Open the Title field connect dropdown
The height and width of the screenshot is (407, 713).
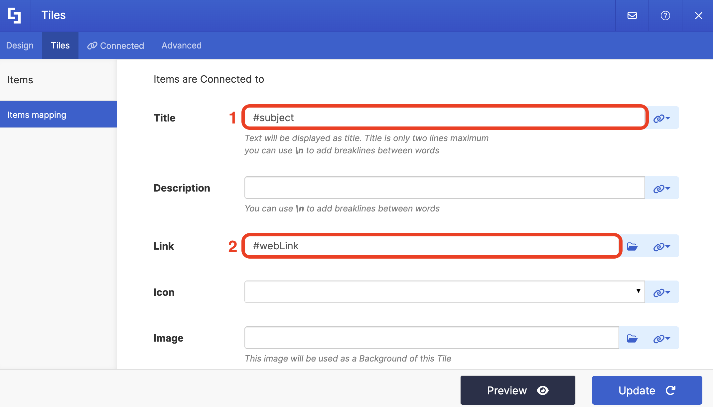(x=662, y=118)
